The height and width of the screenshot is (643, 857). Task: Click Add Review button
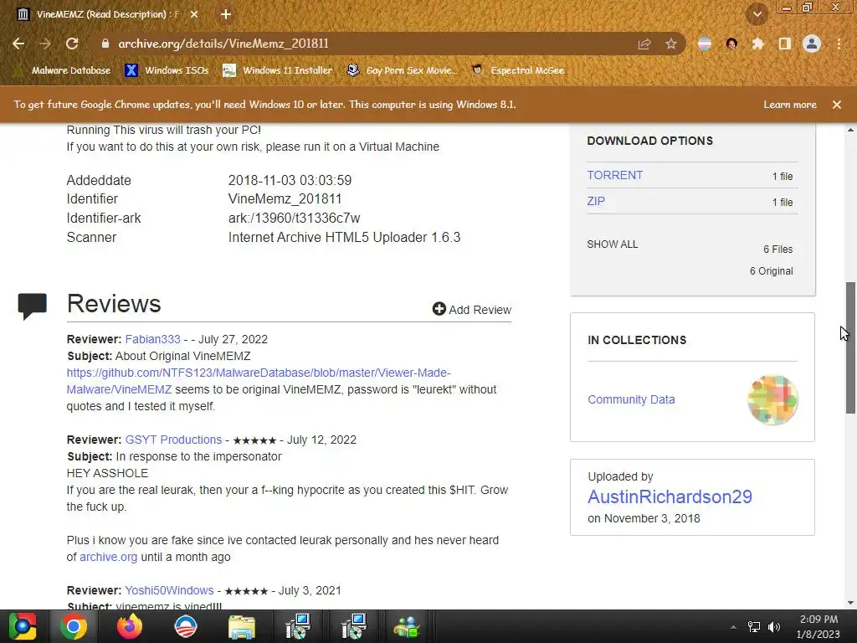472,310
